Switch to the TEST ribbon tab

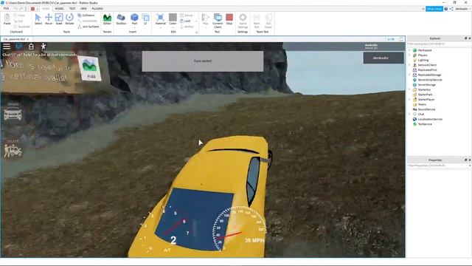pyautogui.click(x=72, y=9)
